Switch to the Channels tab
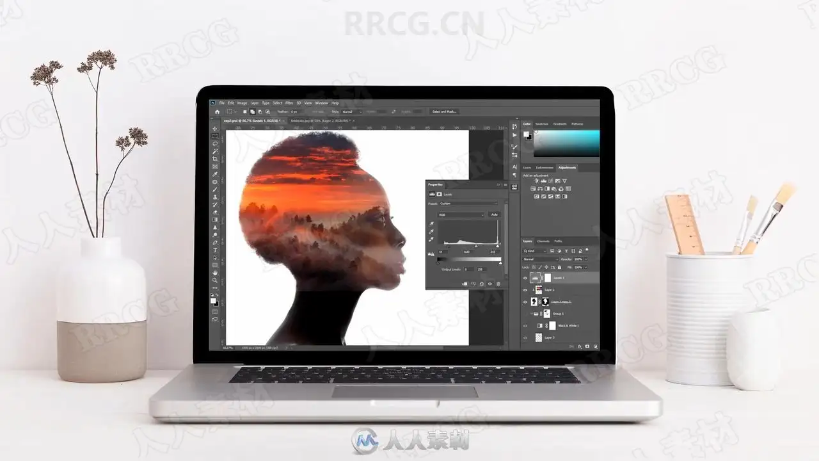Screen dimensions: 819x461 click(543, 241)
